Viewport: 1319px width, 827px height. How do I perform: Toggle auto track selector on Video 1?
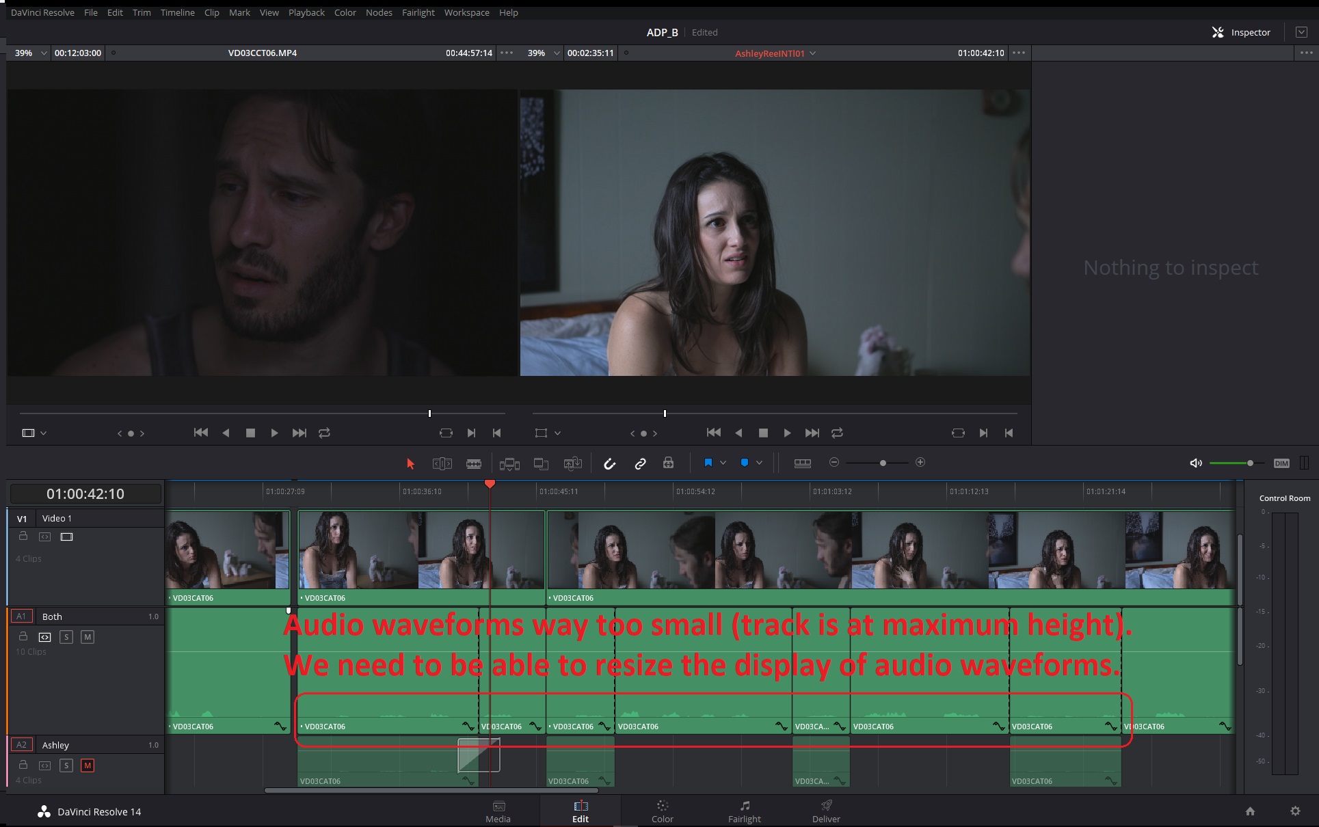tap(44, 537)
